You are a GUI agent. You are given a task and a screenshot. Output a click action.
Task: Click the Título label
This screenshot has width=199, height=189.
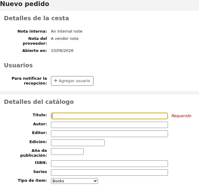[x=40, y=115]
